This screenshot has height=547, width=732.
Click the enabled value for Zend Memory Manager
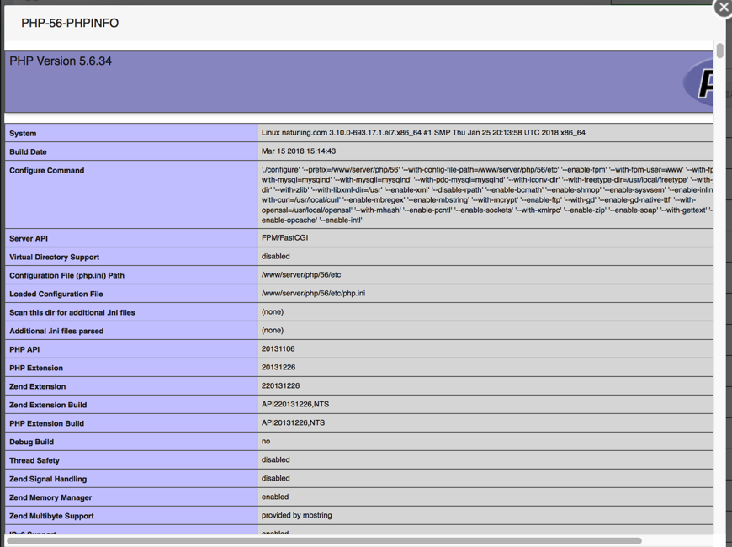(x=275, y=497)
